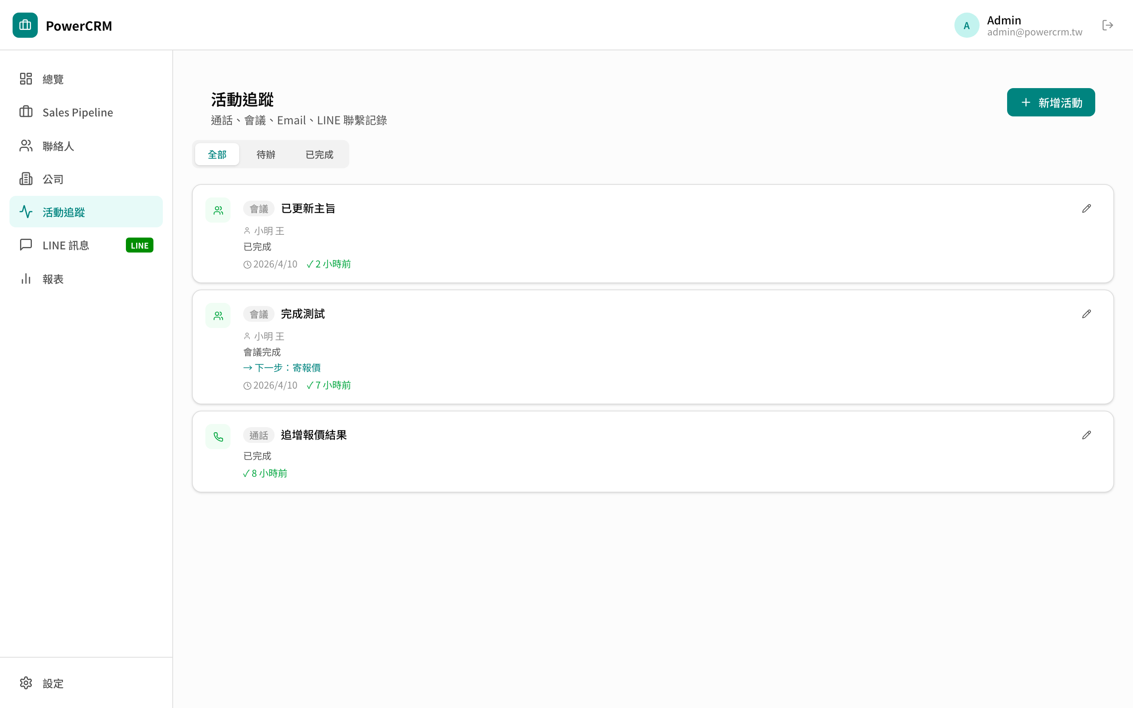Click the phone icon on 追增報價結果 card
The width and height of the screenshot is (1133, 708).
[218, 437]
